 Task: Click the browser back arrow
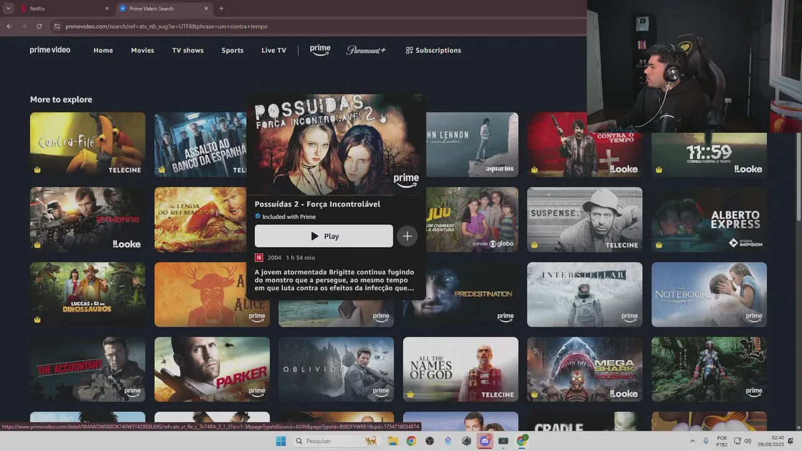pyautogui.click(x=9, y=26)
